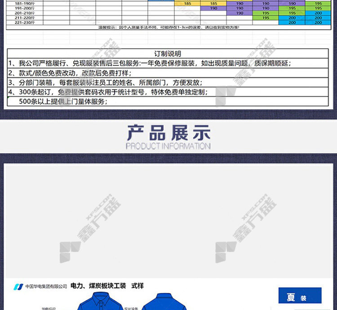Select the 订制说明 table header

pyautogui.click(x=168, y=54)
